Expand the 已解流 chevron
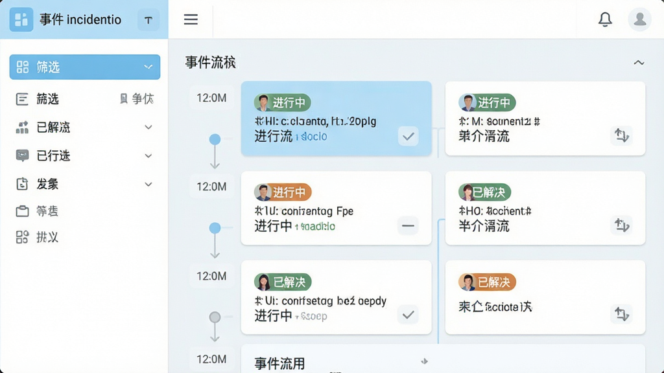The width and height of the screenshot is (664, 373). (x=148, y=128)
